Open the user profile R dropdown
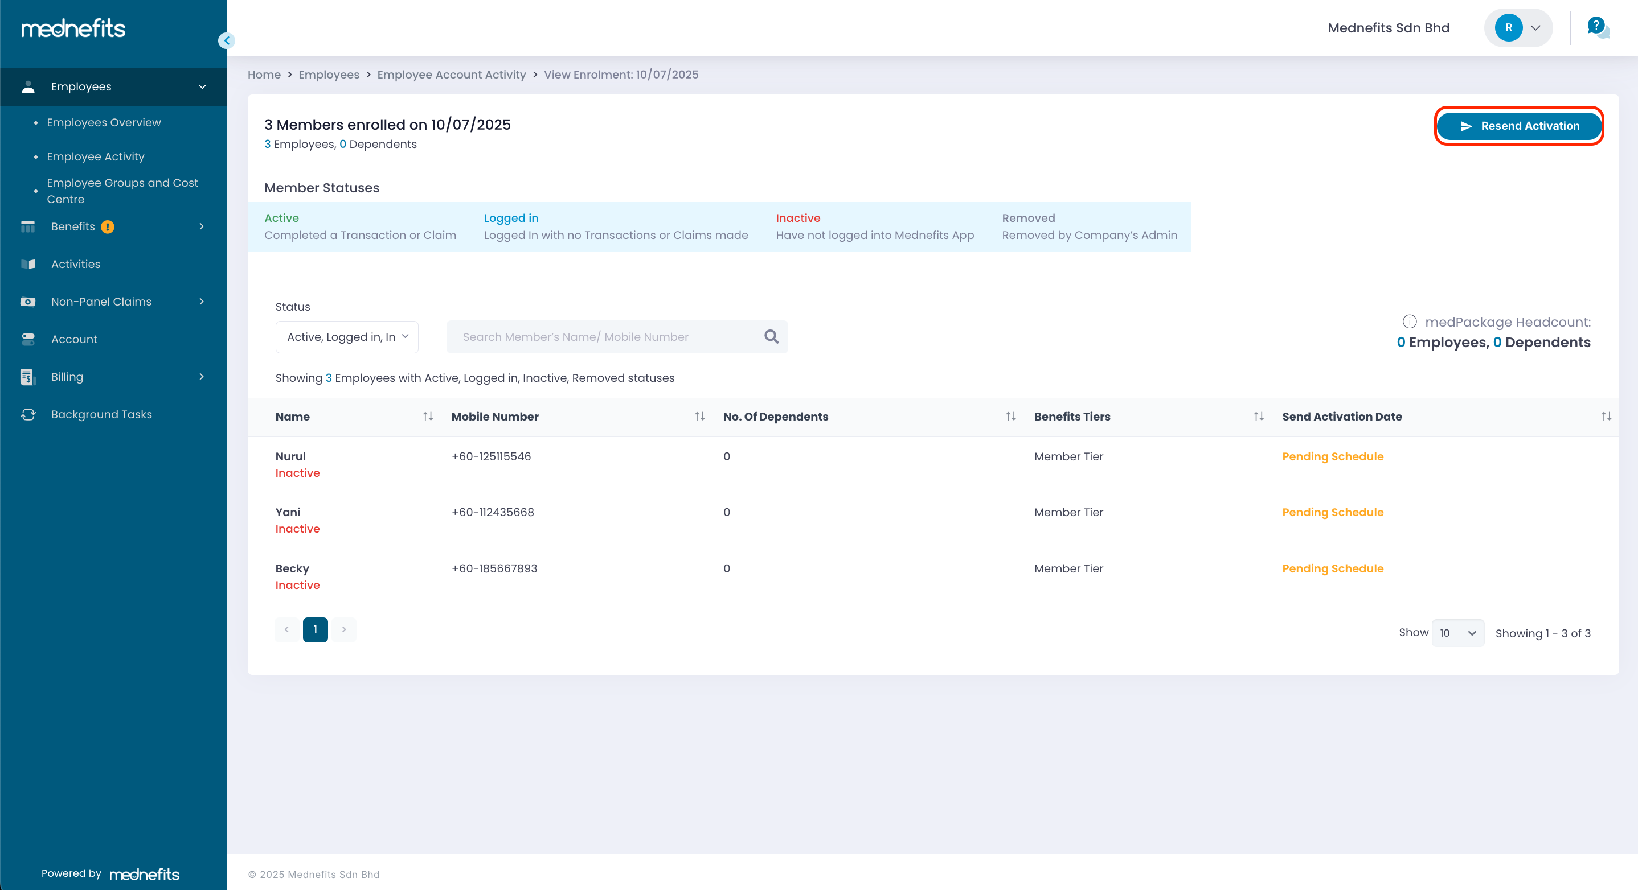 pos(1518,28)
